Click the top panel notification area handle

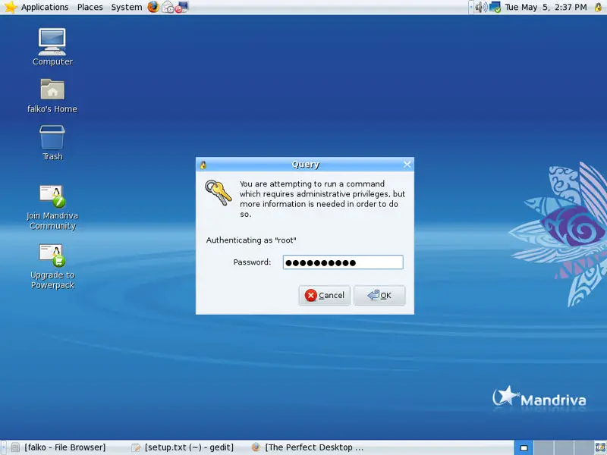[x=470, y=7]
